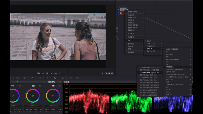Expand the DaVinci CTL submenu
The width and height of the screenshot is (203, 114).
pyautogui.click(x=153, y=51)
